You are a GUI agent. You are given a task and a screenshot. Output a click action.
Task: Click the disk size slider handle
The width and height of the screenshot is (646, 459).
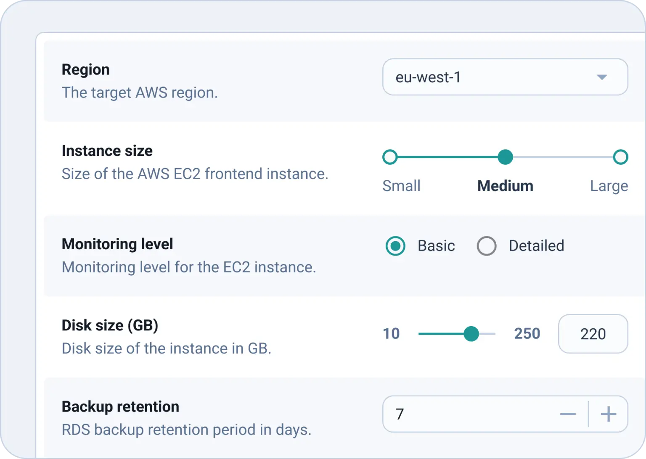point(471,334)
